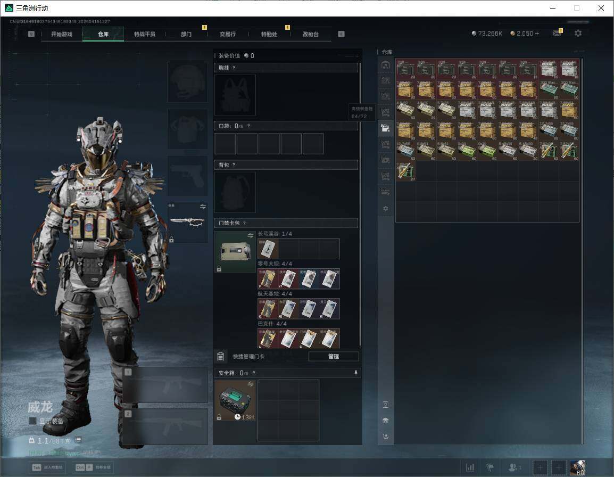Select the empty backpack slot
This screenshot has height=477, width=614.
click(x=235, y=192)
